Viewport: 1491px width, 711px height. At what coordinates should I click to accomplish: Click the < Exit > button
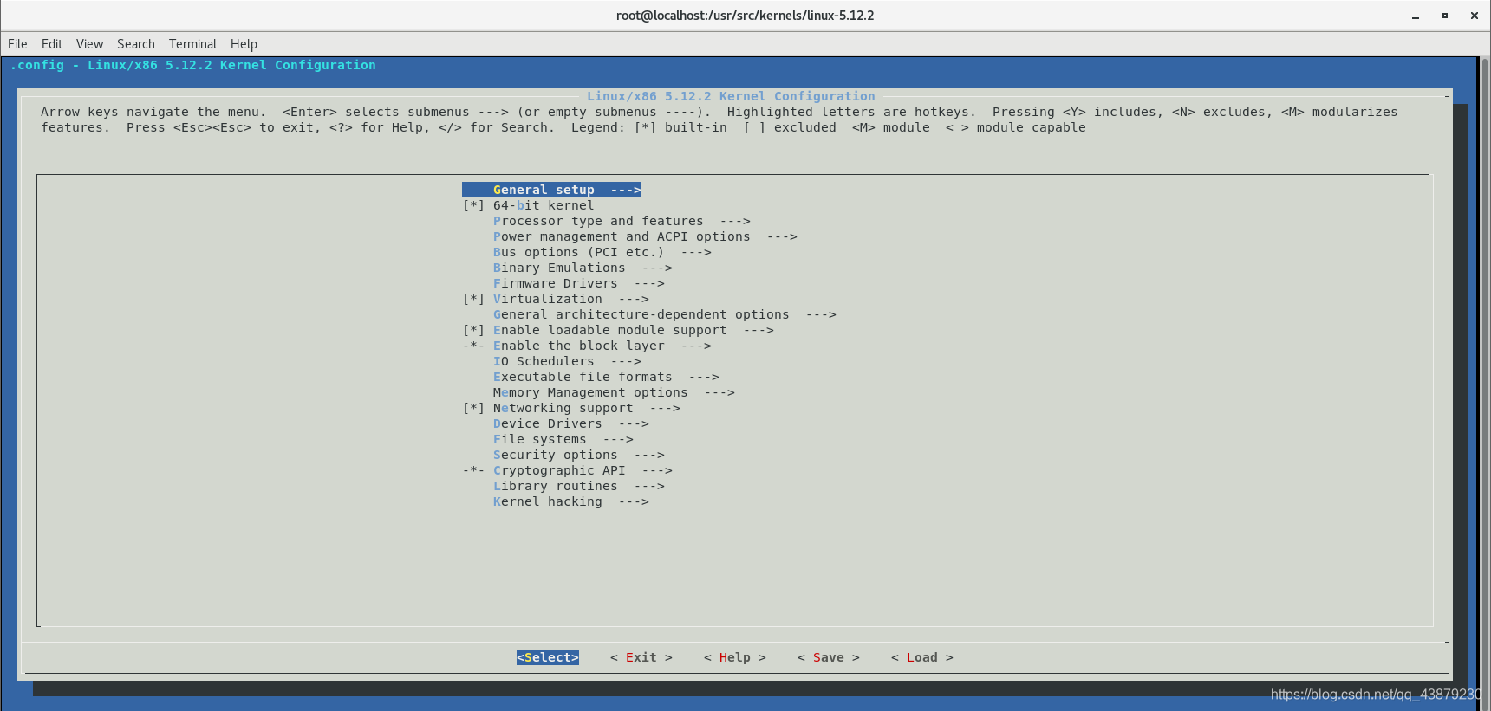[x=641, y=657]
